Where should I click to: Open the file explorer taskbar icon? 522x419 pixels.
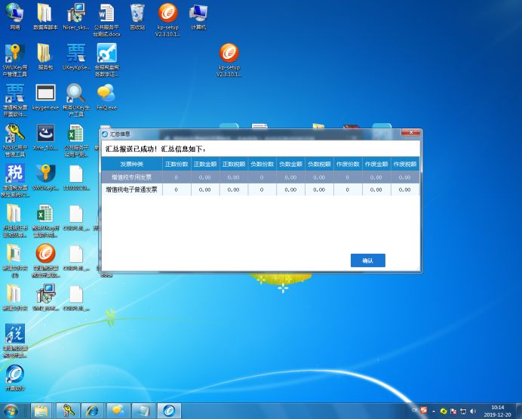(x=41, y=411)
